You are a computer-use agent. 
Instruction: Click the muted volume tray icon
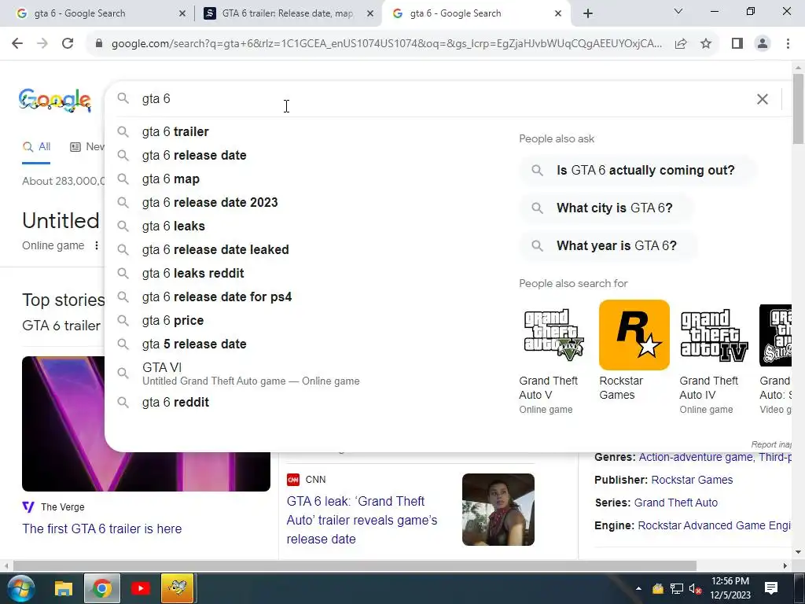pyautogui.click(x=695, y=588)
